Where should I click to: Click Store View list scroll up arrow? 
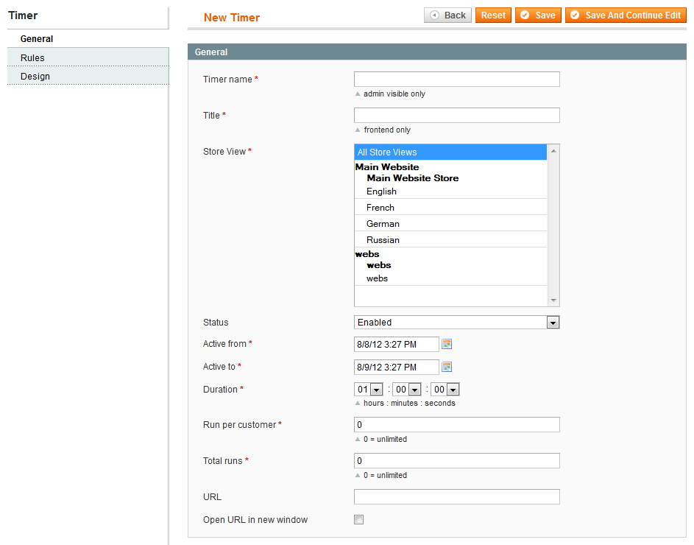click(553, 151)
